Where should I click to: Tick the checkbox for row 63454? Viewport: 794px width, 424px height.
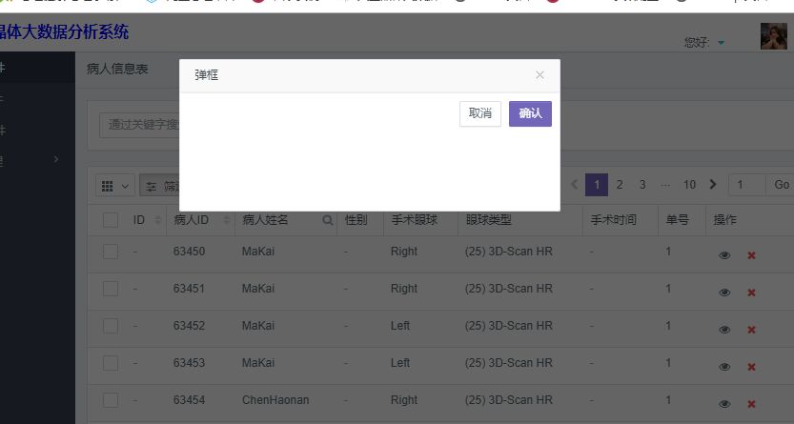(x=111, y=400)
